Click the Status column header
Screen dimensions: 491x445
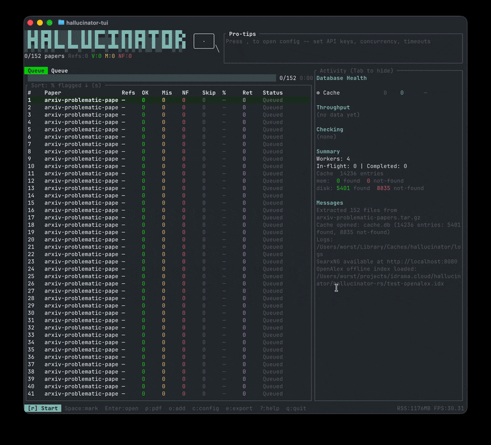coord(273,93)
